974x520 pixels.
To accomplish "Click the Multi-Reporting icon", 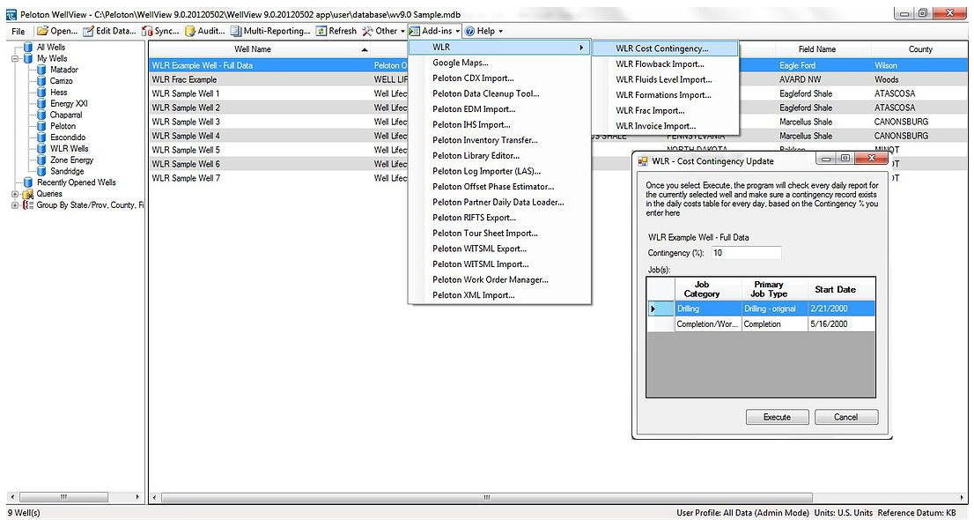I will 236,31.
